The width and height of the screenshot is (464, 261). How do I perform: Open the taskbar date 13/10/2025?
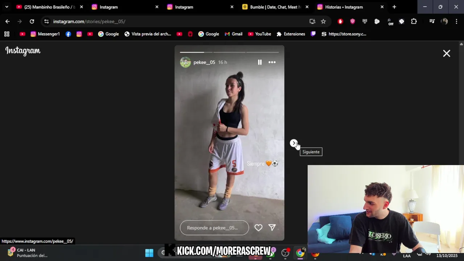(x=447, y=256)
